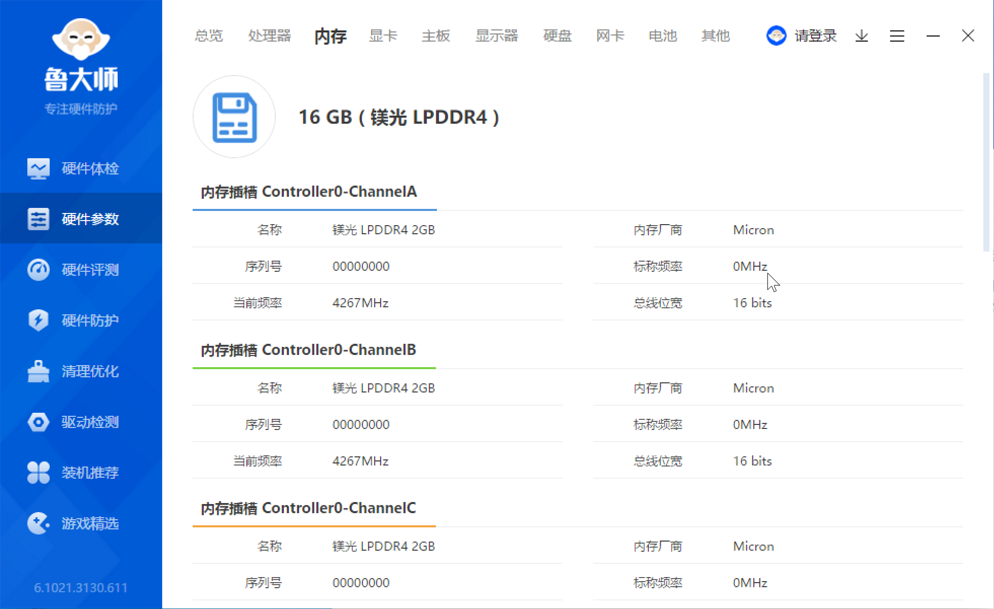994x609 pixels.
Task: Click ChannelC rated frequency 0MHz
Action: tap(750, 583)
